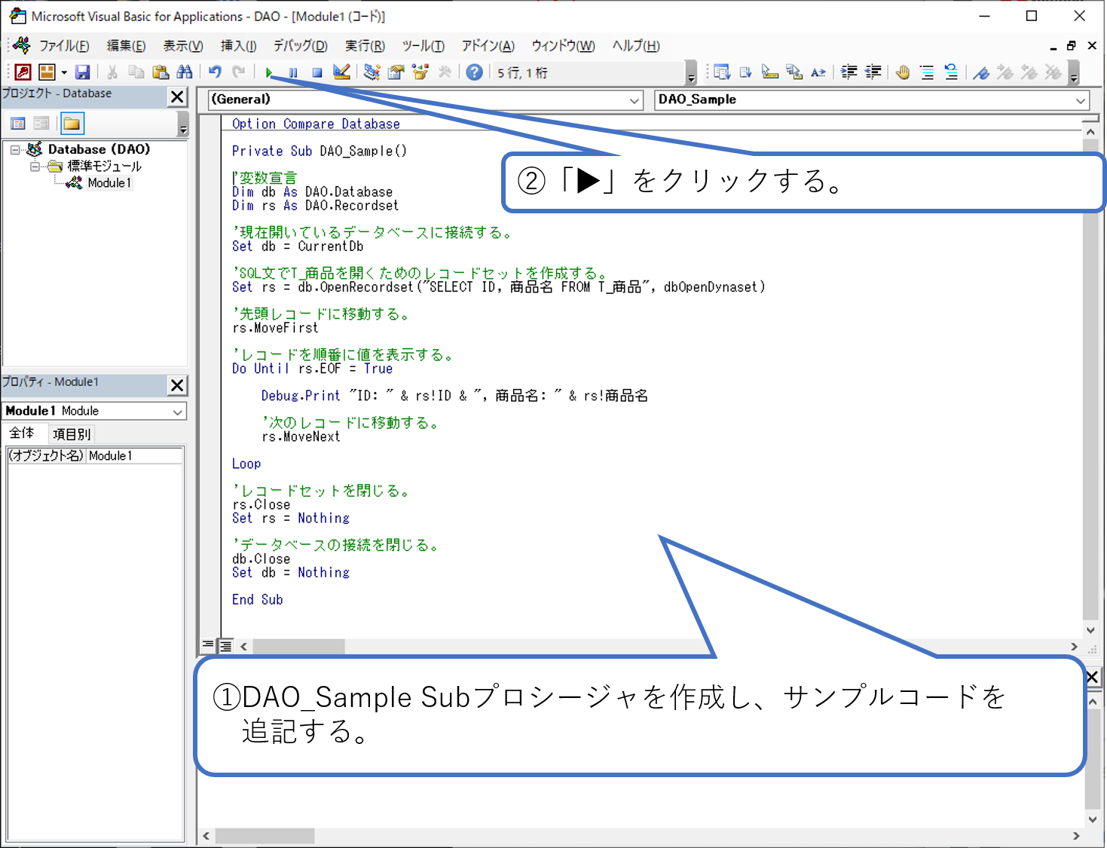Select the Reset (stop) icon
The height and width of the screenshot is (848, 1107).
pyautogui.click(x=317, y=72)
